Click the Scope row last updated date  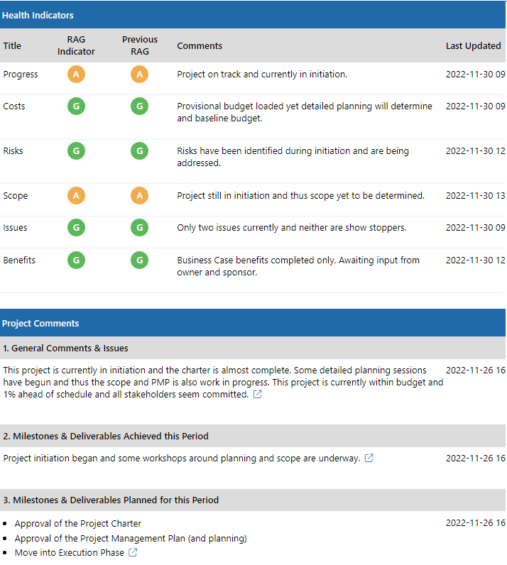(x=476, y=196)
